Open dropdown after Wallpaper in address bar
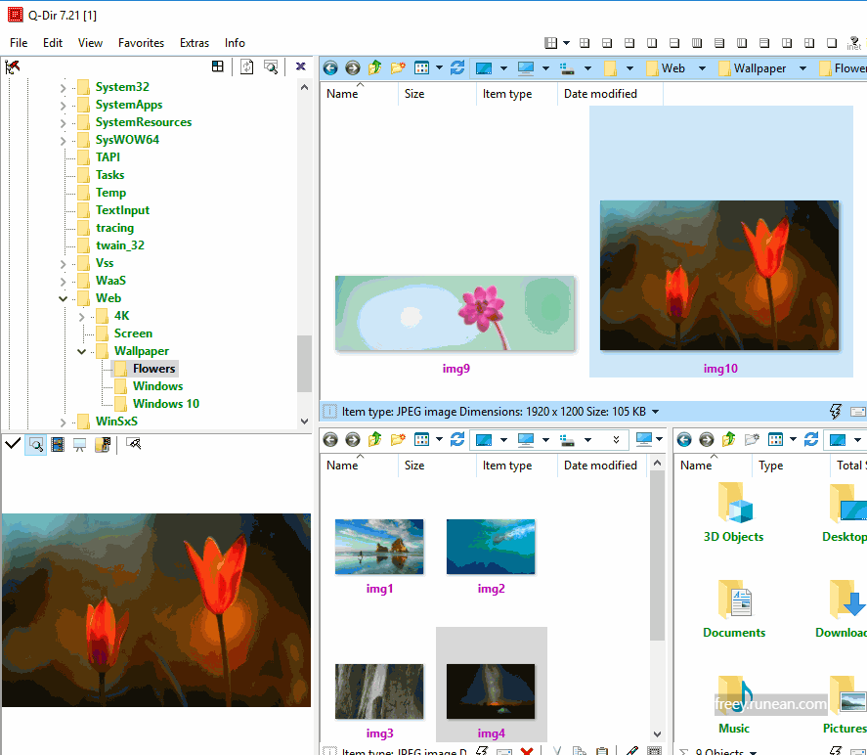Screen dimensions: 867x755 pyautogui.click(x=802, y=68)
